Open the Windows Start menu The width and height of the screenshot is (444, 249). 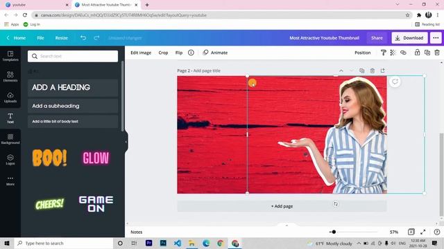7,243
